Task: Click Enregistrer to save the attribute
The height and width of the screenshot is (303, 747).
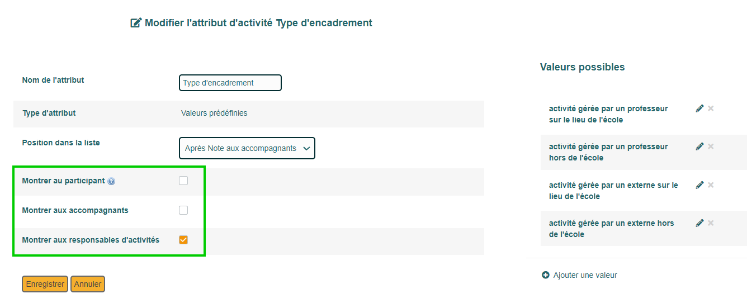Action: (x=45, y=284)
